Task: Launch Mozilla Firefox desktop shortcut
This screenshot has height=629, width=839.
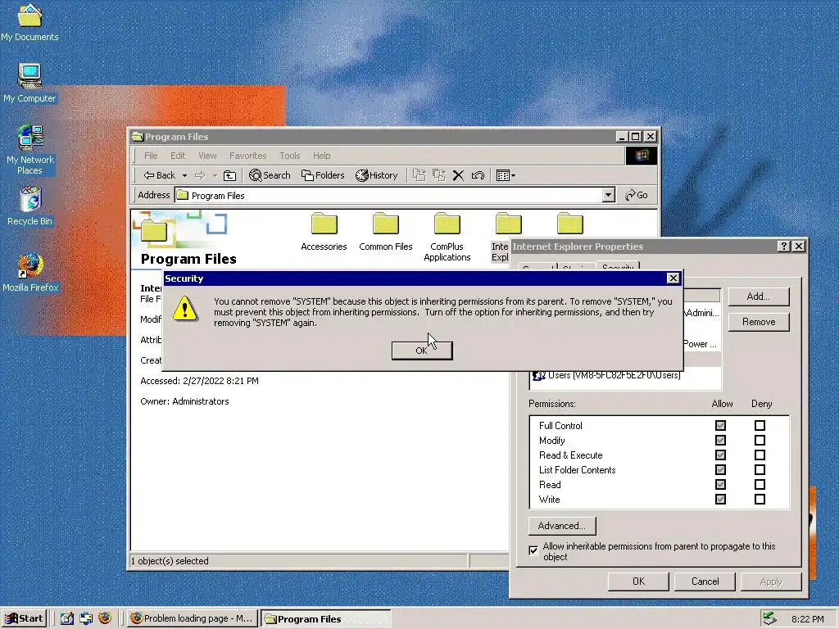Action: [30, 273]
